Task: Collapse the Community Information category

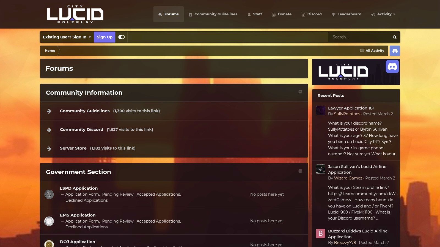Action: (x=300, y=92)
